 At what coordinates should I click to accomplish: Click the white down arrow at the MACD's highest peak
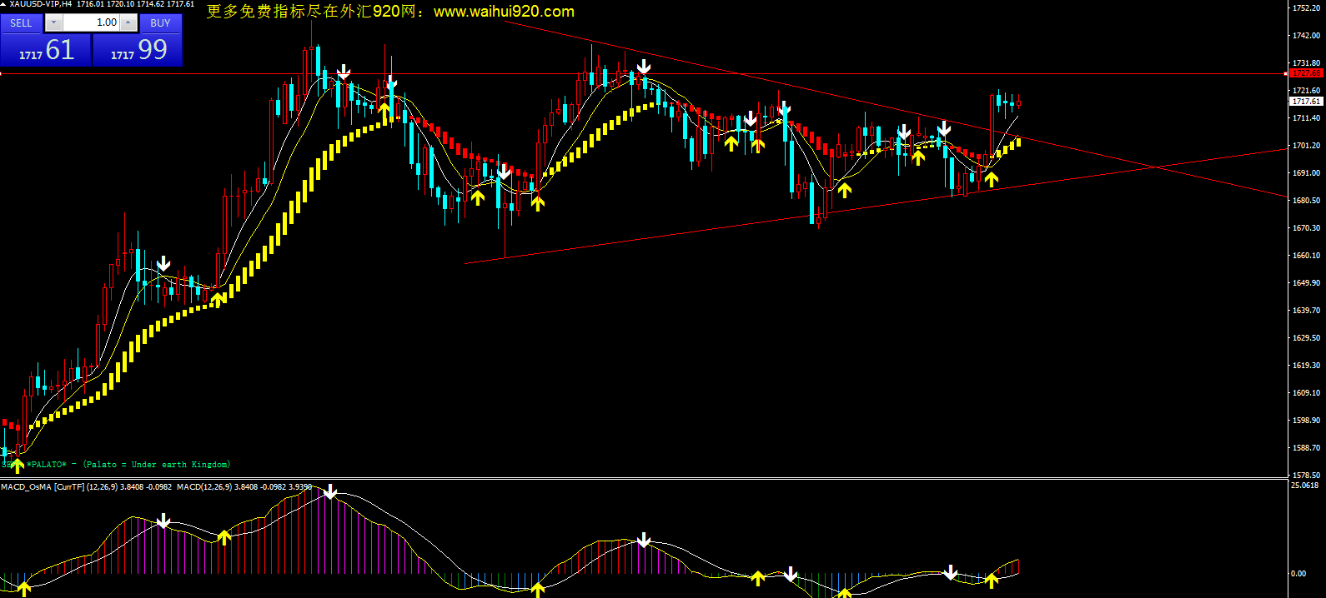[x=330, y=491]
